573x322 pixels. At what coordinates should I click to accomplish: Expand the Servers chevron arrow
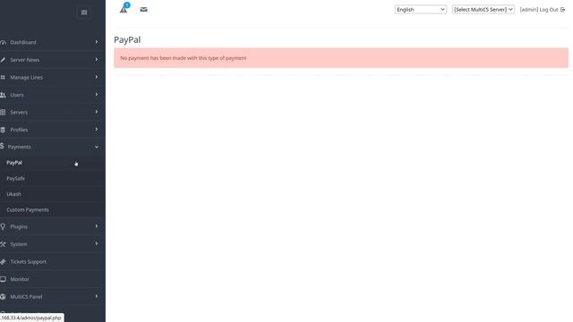[97, 112]
